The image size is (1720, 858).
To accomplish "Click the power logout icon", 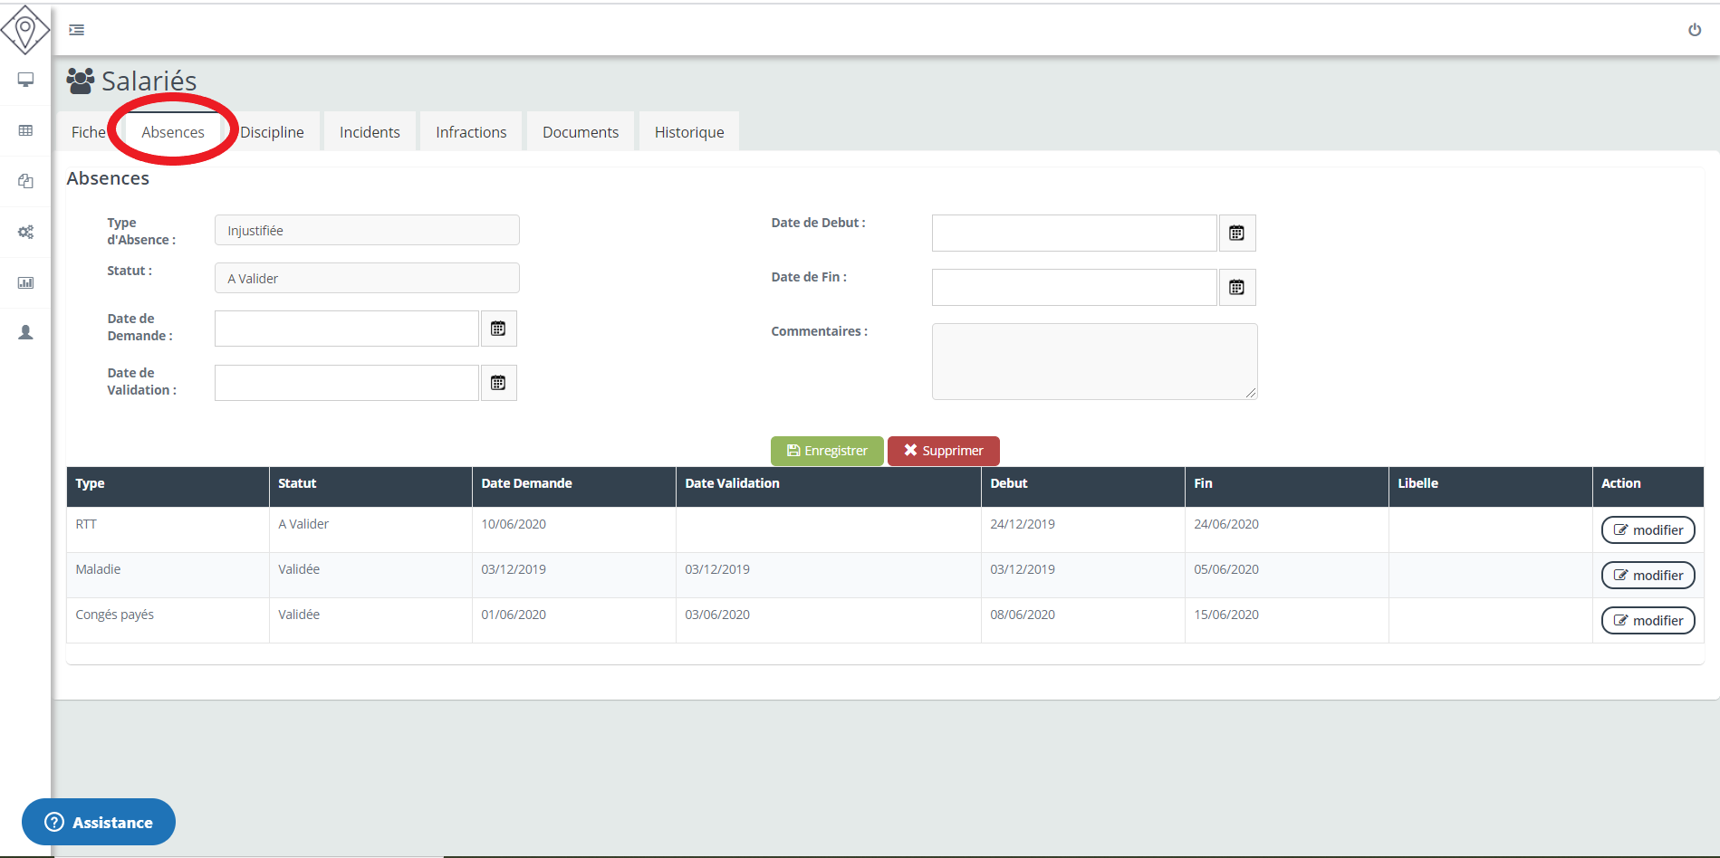I will pos(1694,30).
